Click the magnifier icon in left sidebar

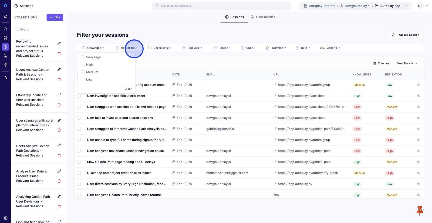(x=5, y=29)
